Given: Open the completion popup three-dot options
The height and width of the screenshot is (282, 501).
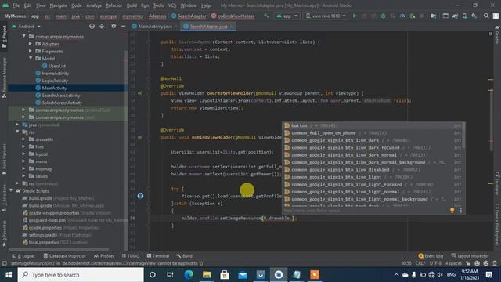Looking at the screenshot, I should [x=461, y=210].
